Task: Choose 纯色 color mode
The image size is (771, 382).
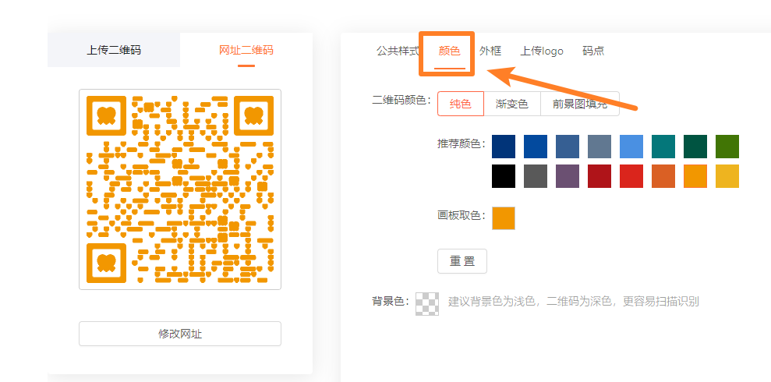Action: (x=461, y=104)
